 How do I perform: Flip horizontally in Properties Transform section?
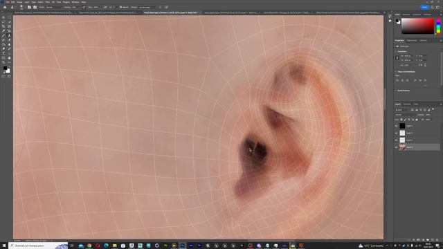pyautogui.click(x=421, y=65)
